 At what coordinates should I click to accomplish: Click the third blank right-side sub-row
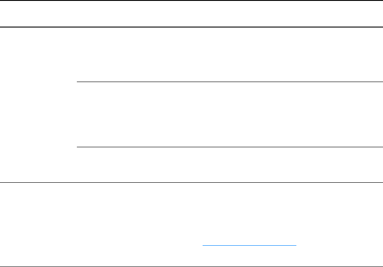pos(230,165)
